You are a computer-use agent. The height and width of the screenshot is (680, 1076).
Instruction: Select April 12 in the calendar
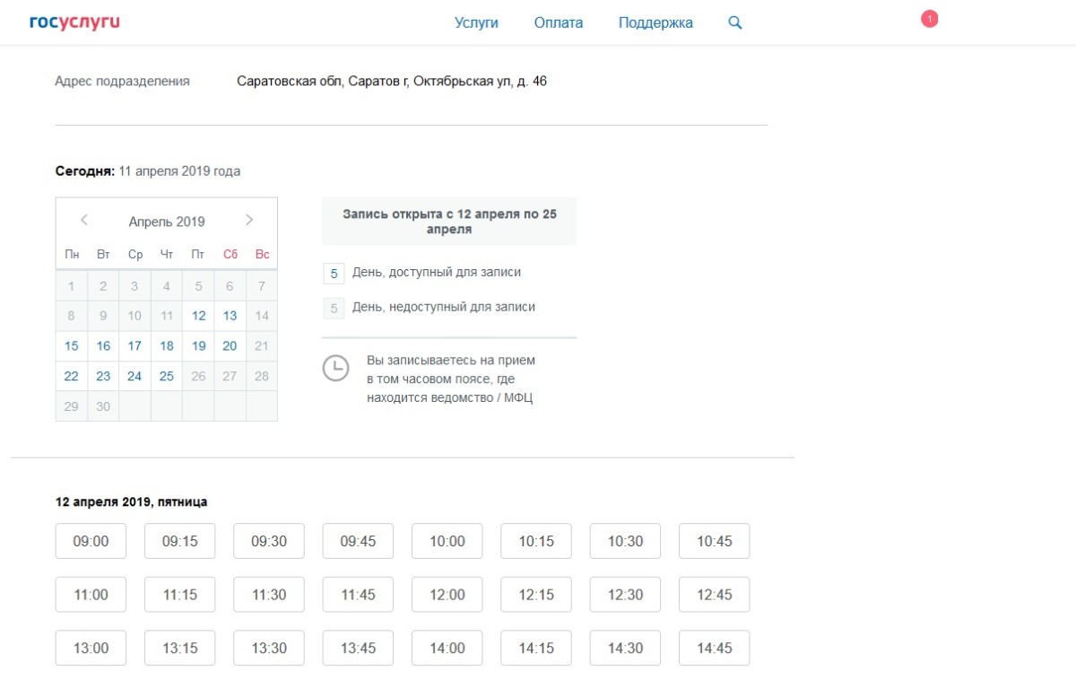(198, 316)
